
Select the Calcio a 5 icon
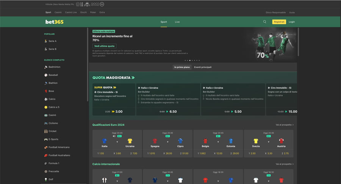pos(46,107)
